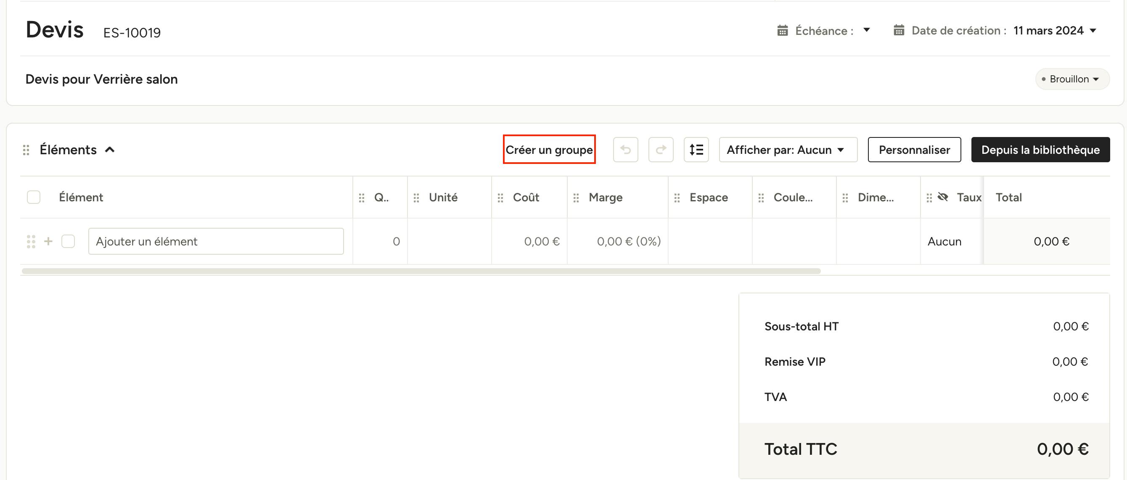The height and width of the screenshot is (480, 1127).
Task: Click the TVA label
Action: 775,397
